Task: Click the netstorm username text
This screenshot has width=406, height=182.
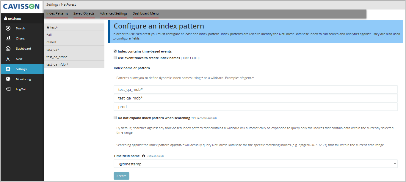Action: [x=15, y=18]
